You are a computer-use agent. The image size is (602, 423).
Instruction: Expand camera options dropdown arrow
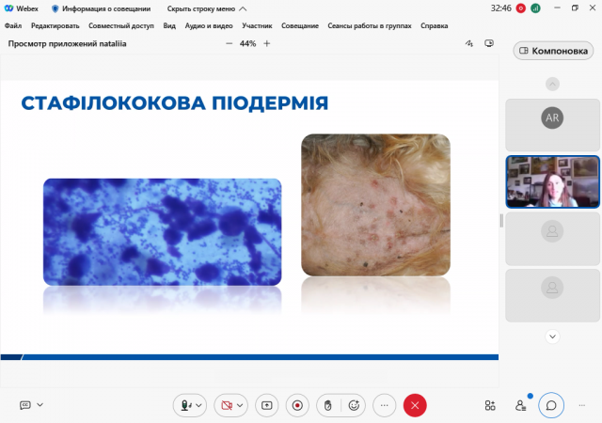click(240, 405)
